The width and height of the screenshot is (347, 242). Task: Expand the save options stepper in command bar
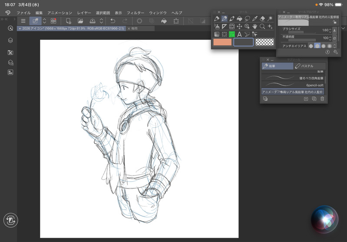pos(101,21)
